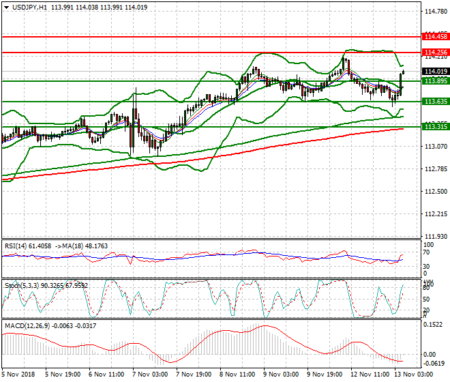This screenshot has width=450, height=382.
Task: Click the 9 Nov 03:00 time axis label
Action: [281, 374]
